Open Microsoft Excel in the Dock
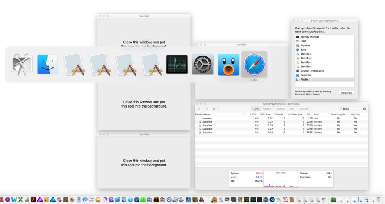 [20, 200]
